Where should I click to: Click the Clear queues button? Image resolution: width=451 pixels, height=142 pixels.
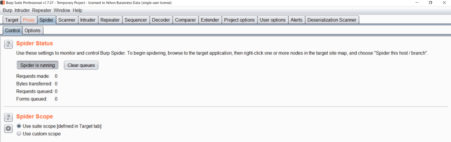tap(81, 65)
